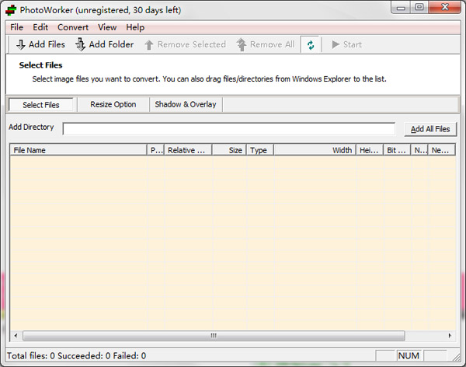Viewport: 466px width, 367px height.
Task: Click the horizontal scrollbar left arrow
Action: [x=16, y=336]
